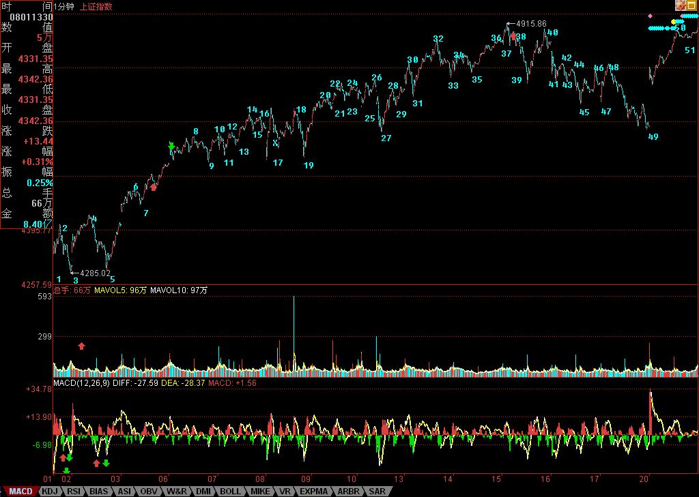The height and width of the screenshot is (497, 699).
Task: Select the RSI indicator tab
Action: (x=74, y=491)
